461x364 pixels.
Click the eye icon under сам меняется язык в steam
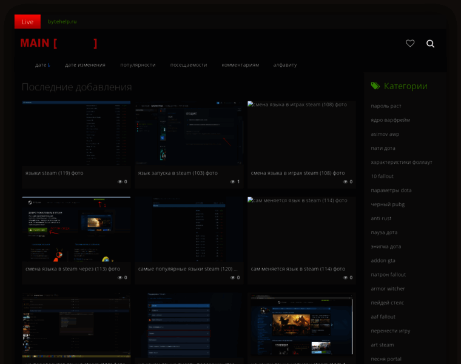pos(345,278)
